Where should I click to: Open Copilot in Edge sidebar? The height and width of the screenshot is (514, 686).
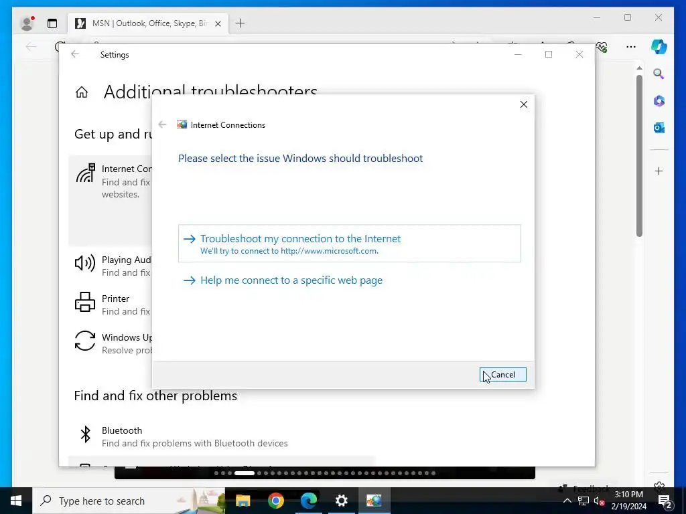coord(659,46)
